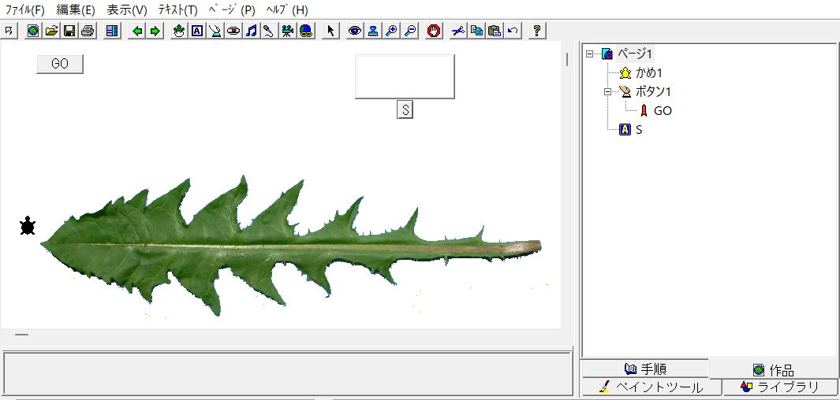Click the yellow question mark help icon
The image size is (840, 400).
(x=537, y=31)
